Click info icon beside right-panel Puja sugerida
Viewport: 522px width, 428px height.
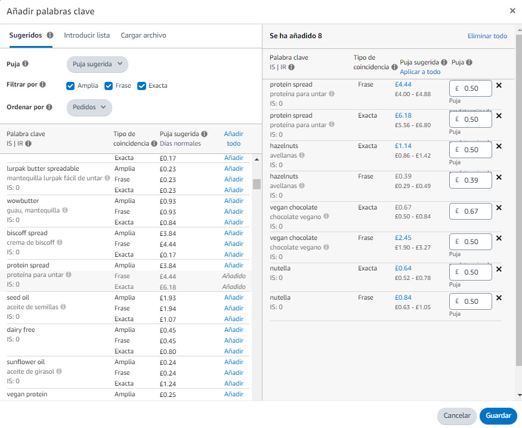click(x=444, y=62)
